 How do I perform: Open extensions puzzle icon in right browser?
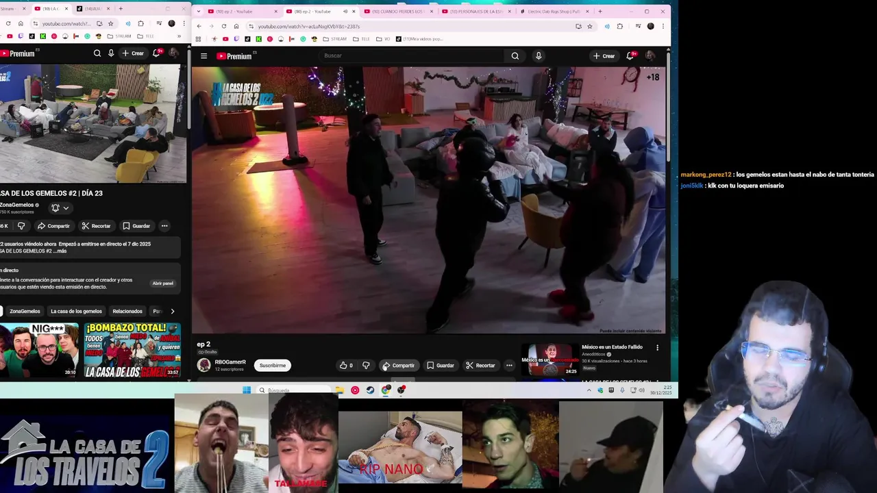point(620,26)
